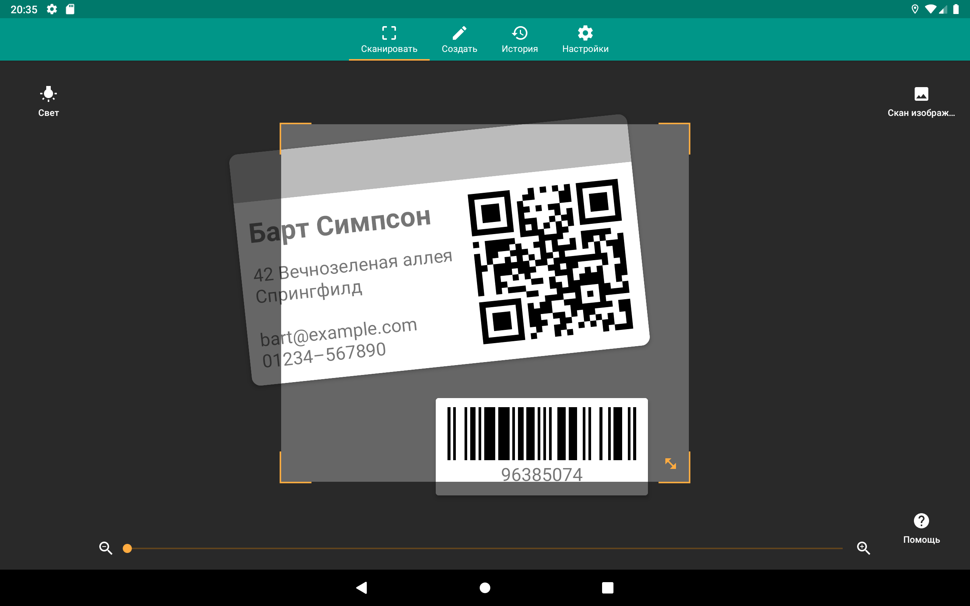The height and width of the screenshot is (606, 970).
Task: Tap the zoom out magnifier icon
Action: [x=106, y=548]
